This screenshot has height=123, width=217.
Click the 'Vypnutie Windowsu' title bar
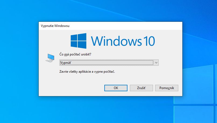[111, 26]
